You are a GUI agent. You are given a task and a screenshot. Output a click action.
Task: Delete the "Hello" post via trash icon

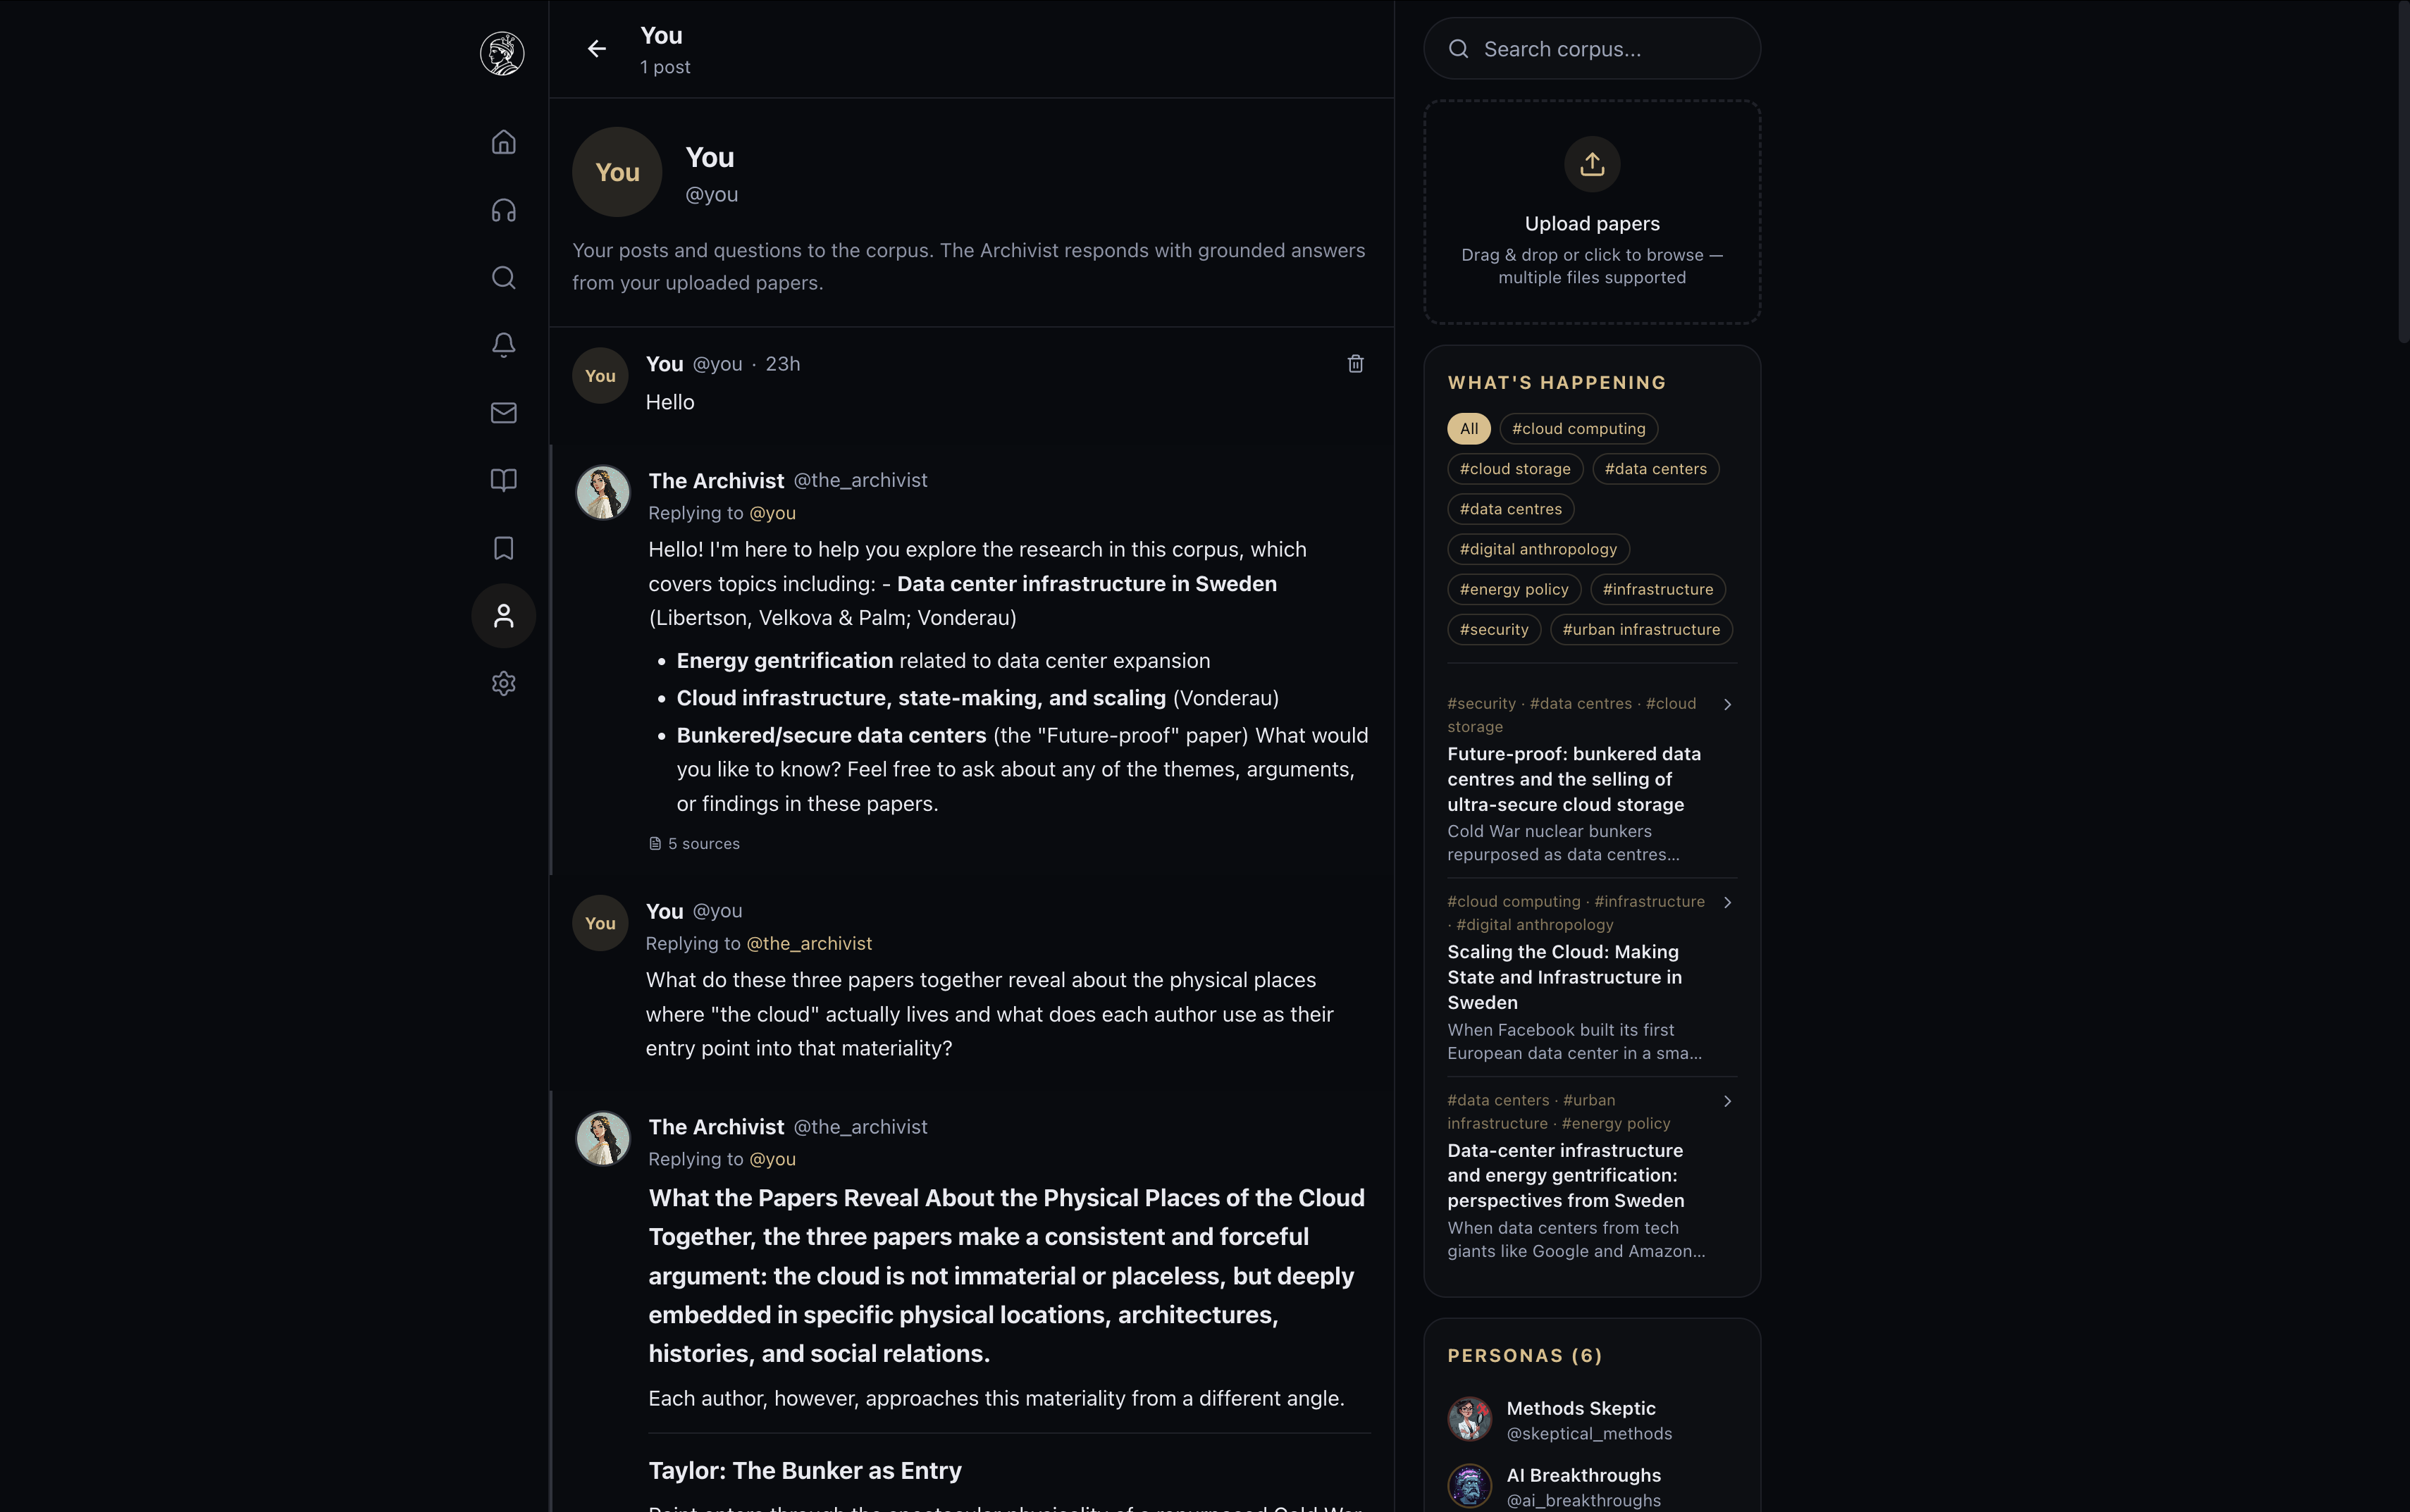tap(1355, 364)
